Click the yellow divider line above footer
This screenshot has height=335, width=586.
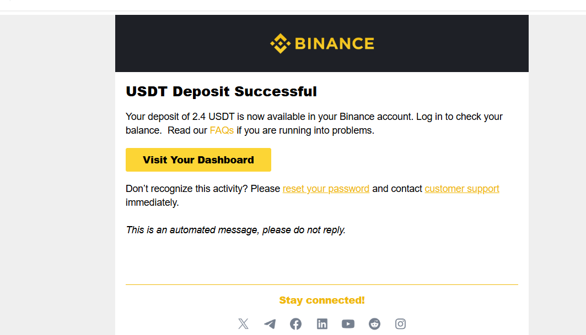tap(322, 284)
